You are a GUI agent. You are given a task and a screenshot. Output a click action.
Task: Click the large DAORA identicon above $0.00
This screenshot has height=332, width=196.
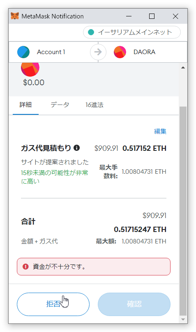pyautogui.click(x=30, y=68)
